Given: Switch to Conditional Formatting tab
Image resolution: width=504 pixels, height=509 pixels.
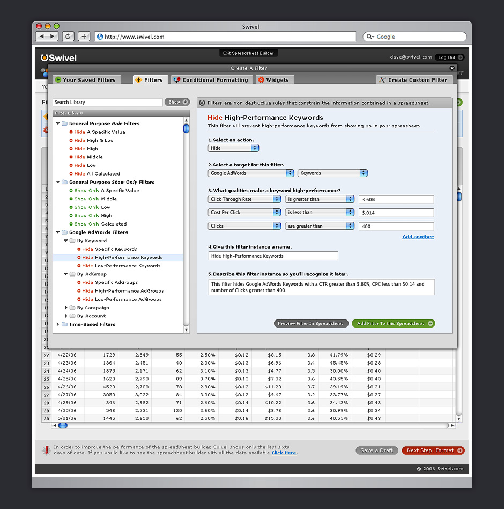Looking at the screenshot, I should tap(210, 80).
